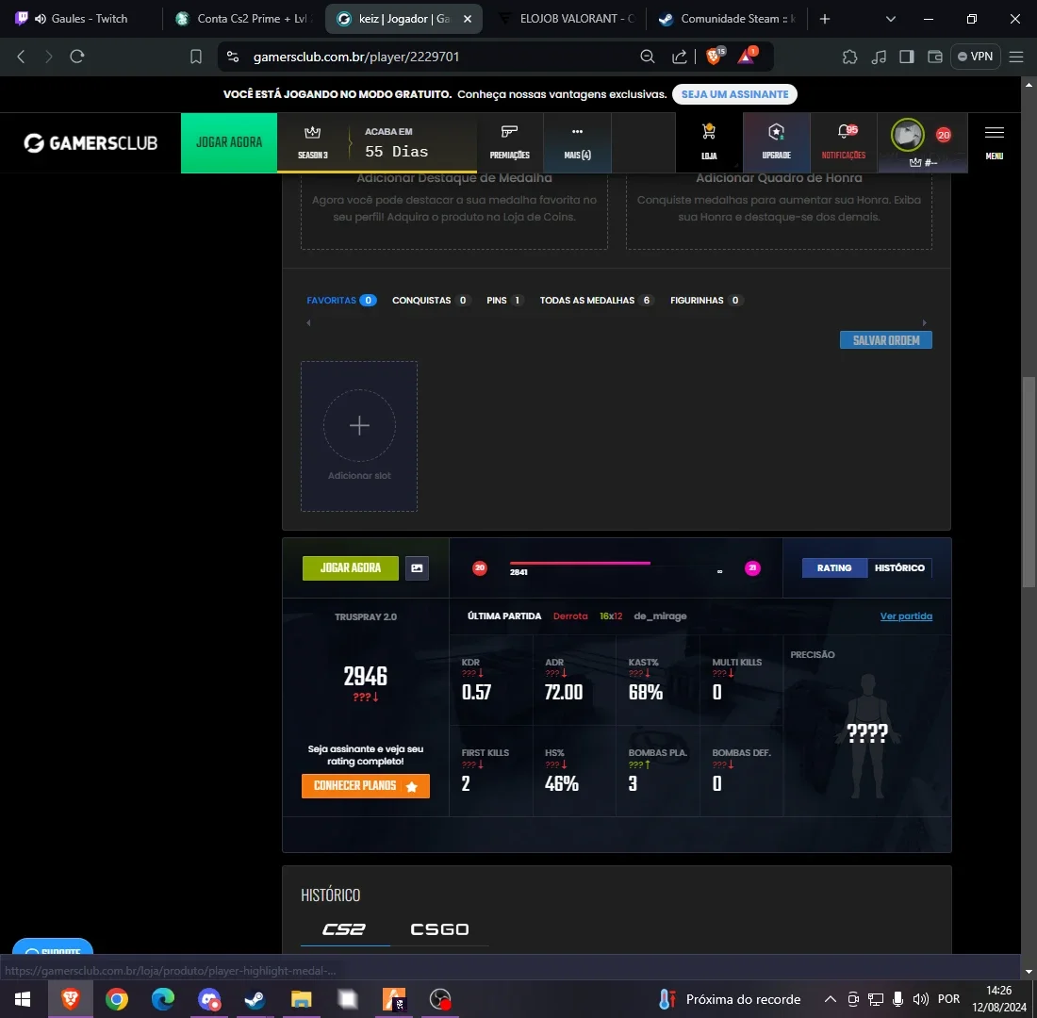The width and height of the screenshot is (1037, 1018).
Task: Click the GamersClub logo
Action: 91,143
